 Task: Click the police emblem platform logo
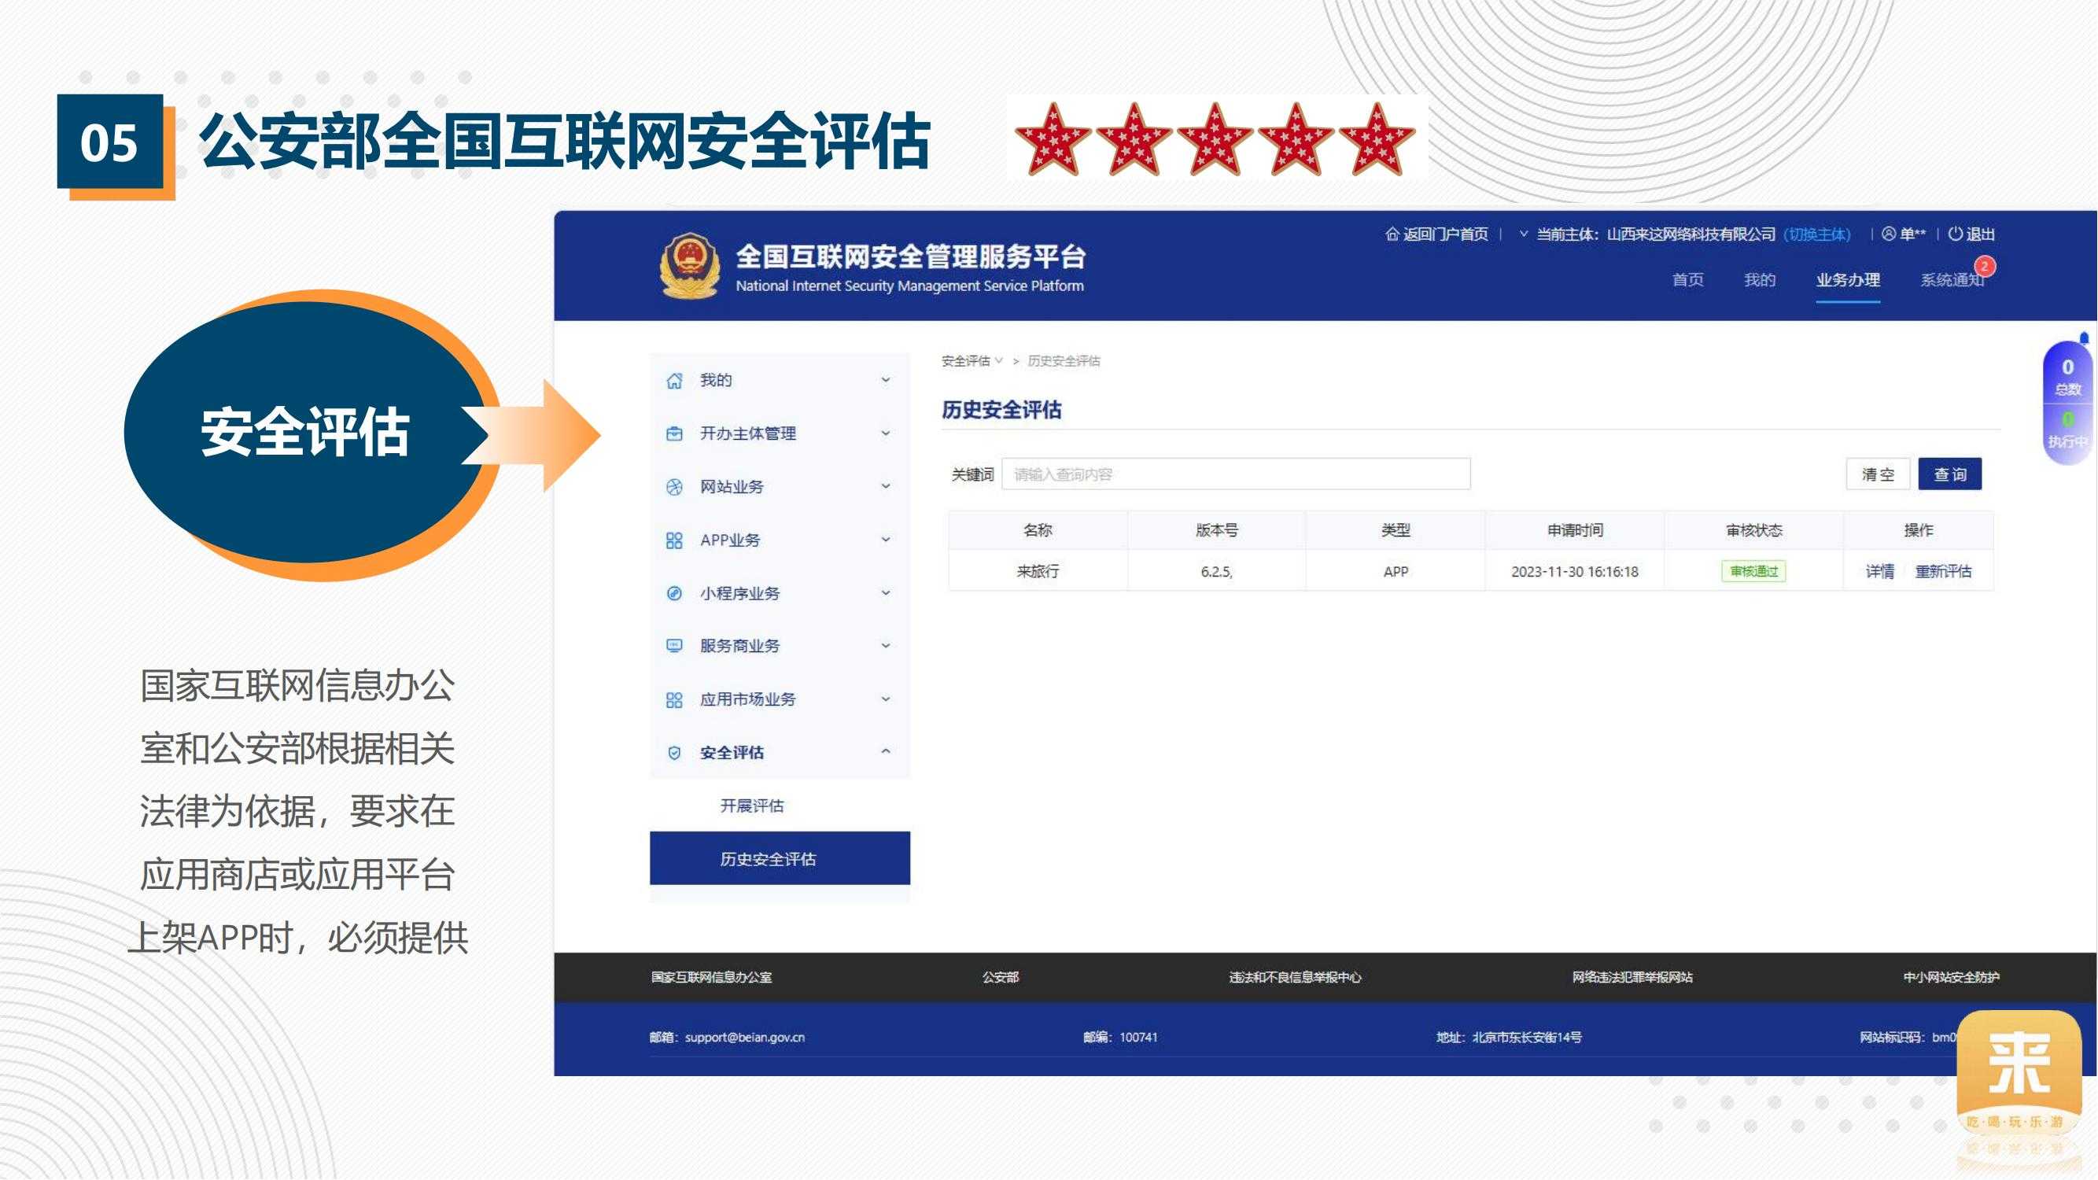(690, 265)
